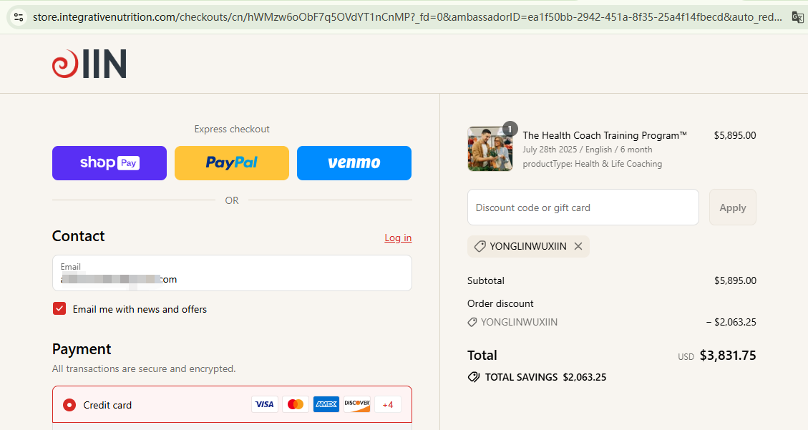Viewport: 808px width, 430px height.
Task: Click the Subtotal $5,895.00 value
Action: pyautogui.click(x=735, y=280)
